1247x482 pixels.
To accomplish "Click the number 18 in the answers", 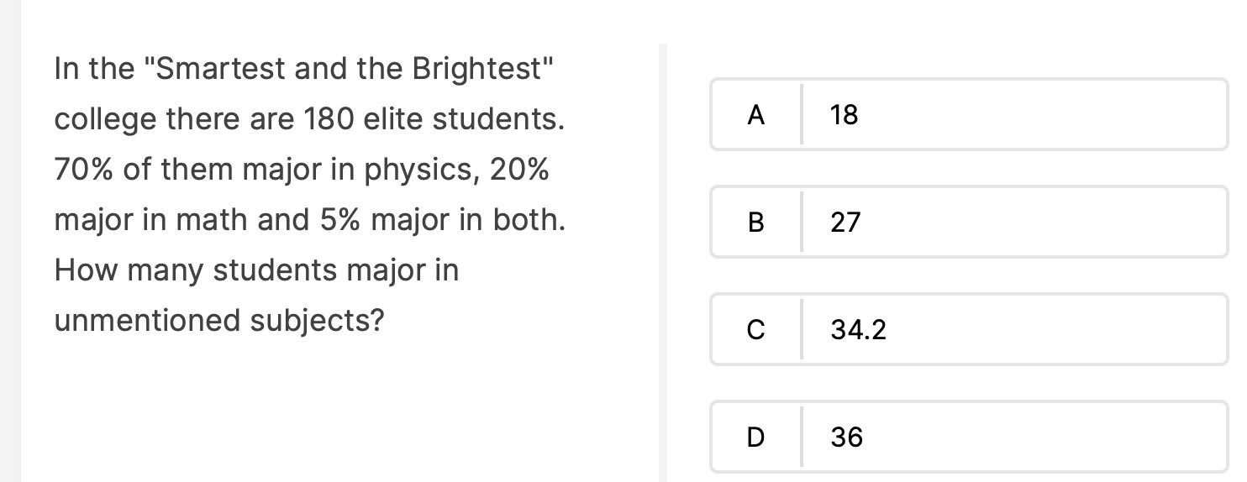I will [x=844, y=114].
